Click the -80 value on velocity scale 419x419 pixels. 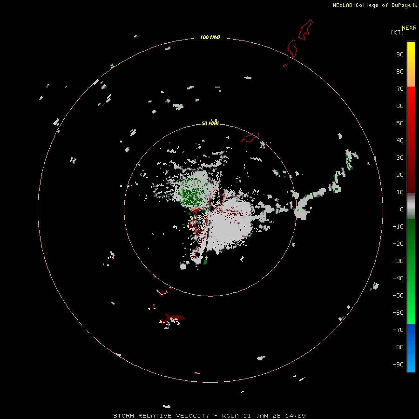(398, 347)
